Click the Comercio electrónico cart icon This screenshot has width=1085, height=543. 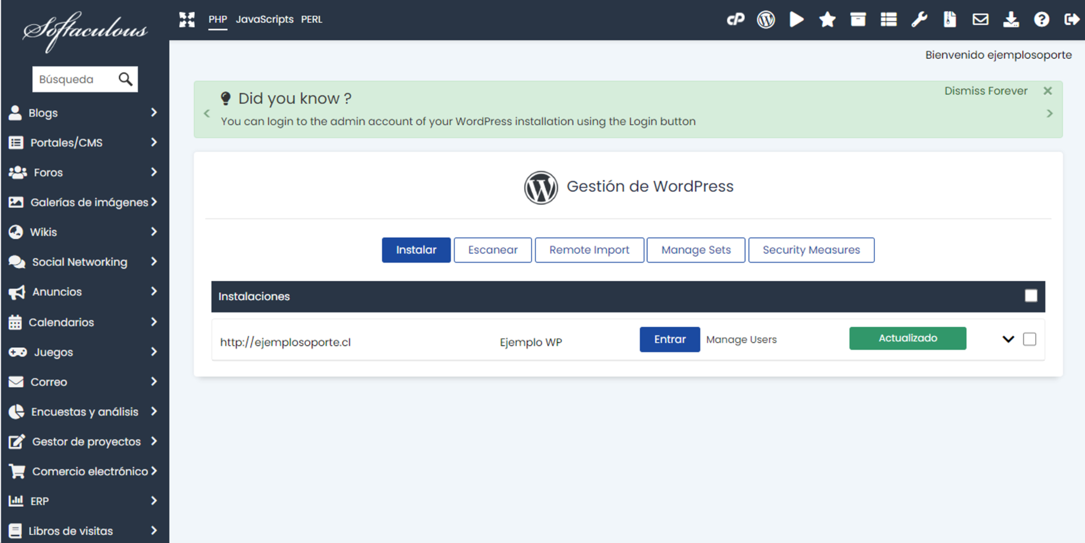[x=17, y=471]
